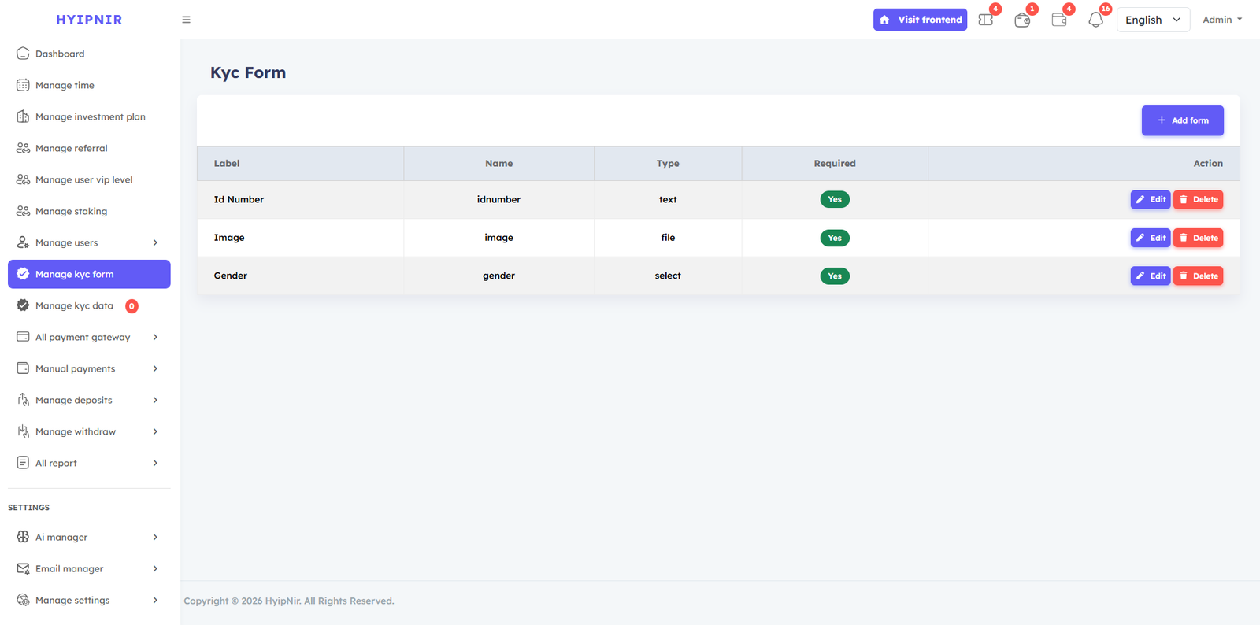1260x625 pixels.
Task: Click the Type column header
Action: point(668,163)
